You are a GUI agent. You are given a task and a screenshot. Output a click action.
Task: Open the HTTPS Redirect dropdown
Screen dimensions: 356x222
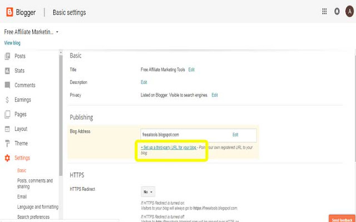click(148, 191)
